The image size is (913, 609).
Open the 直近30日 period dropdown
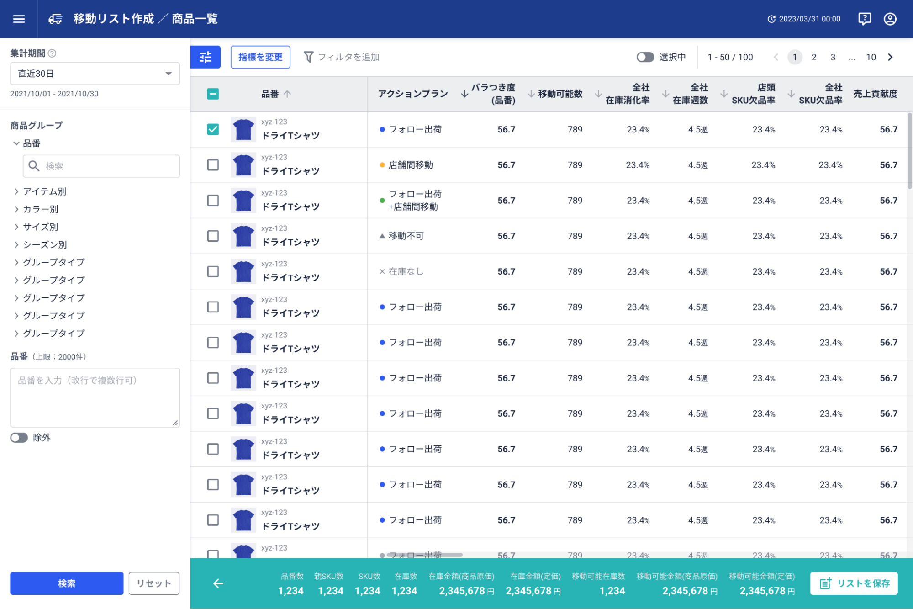coord(95,74)
